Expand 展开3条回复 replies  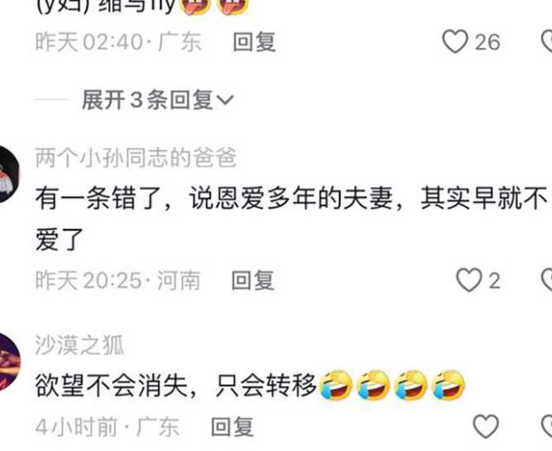(x=157, y=99)
